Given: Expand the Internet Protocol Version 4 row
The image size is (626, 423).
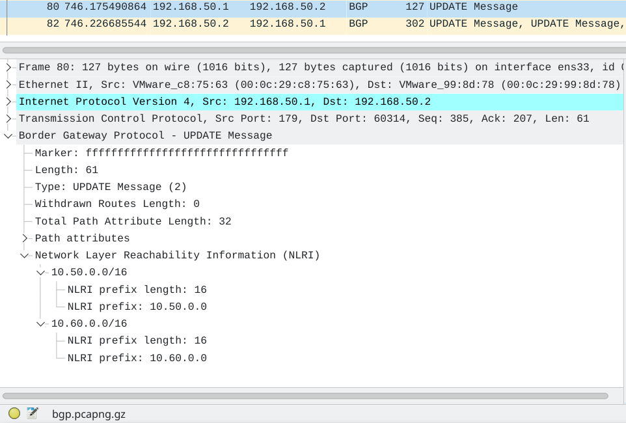Looking at the screenshot, I should 9,101.
